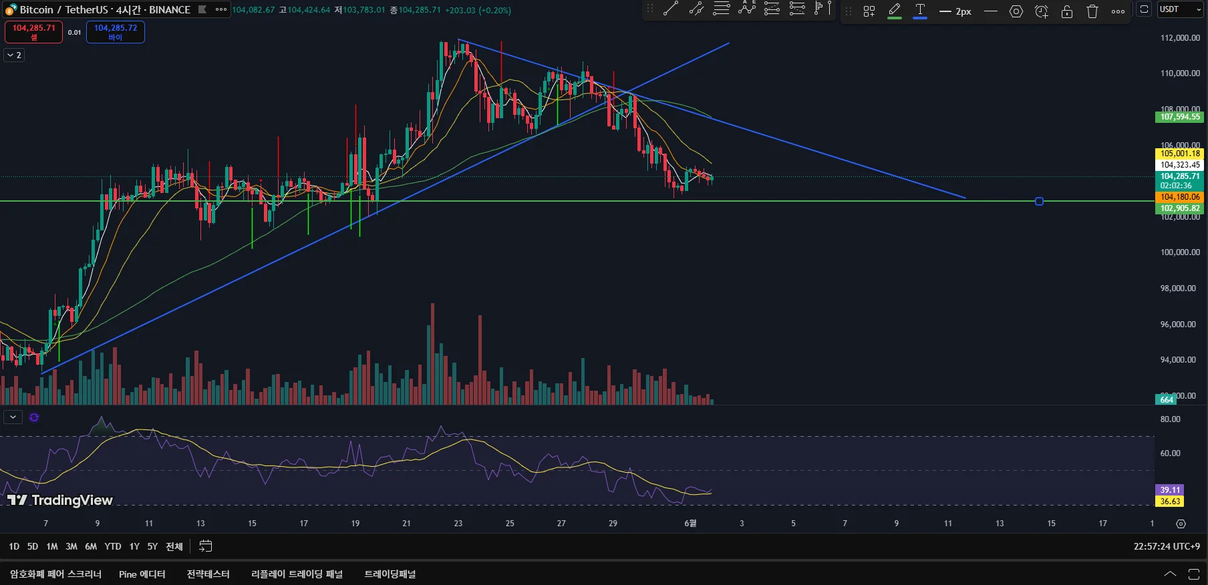Open the go-to-date calendar icon
The height and width of the screenshot is (585, 1208).
coord(206,546)
